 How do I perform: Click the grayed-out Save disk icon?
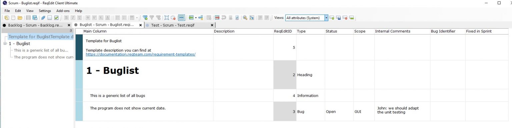coord(28,18)
